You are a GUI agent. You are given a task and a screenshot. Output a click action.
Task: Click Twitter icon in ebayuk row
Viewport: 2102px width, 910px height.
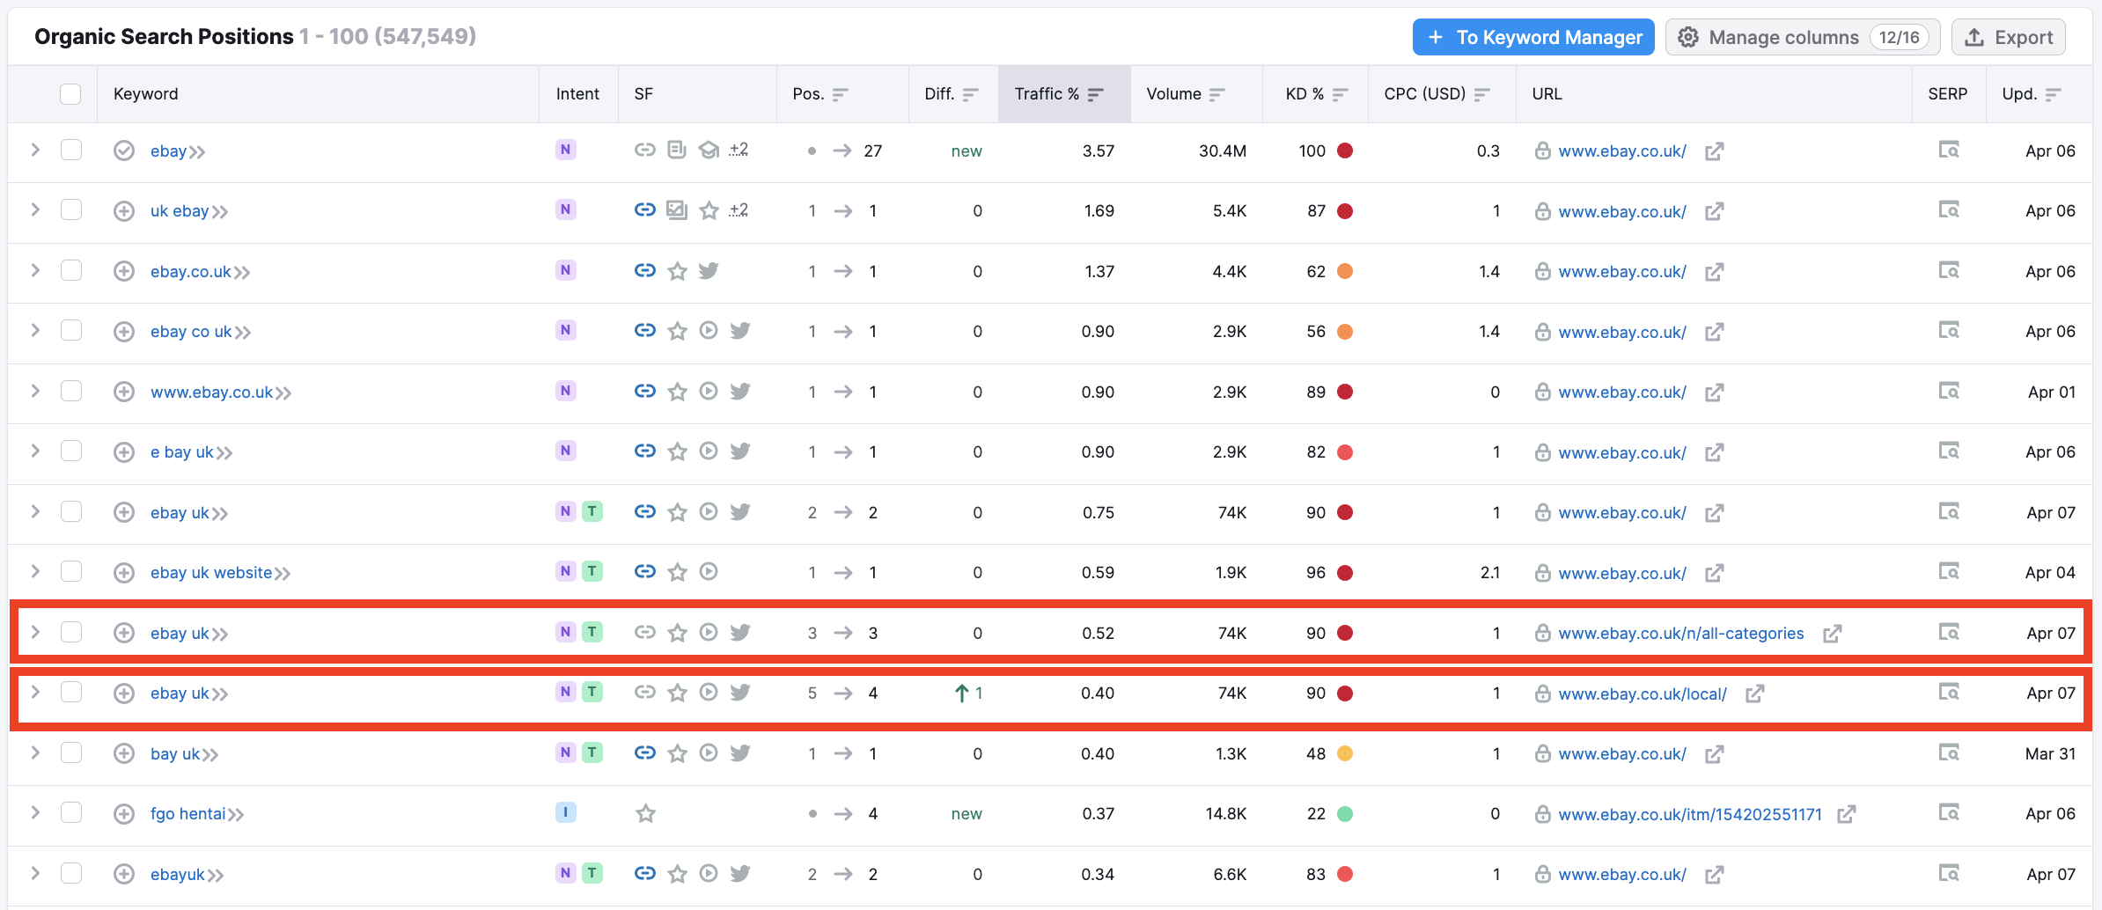[740, 873]
